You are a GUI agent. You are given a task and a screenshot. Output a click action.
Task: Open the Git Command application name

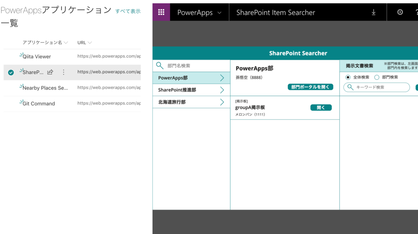[39, 103]
